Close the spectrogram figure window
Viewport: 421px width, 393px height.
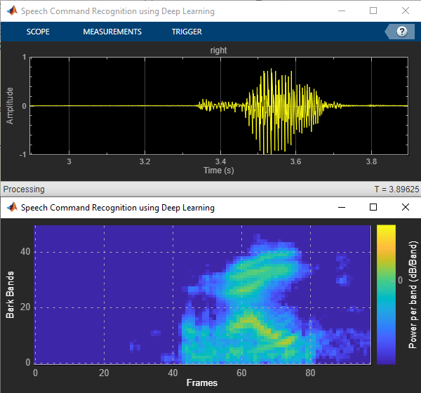click(x=405, y=208)
